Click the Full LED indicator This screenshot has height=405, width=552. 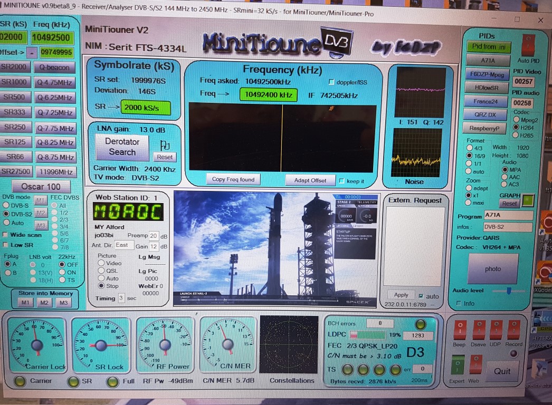click(x=112, y=381)
